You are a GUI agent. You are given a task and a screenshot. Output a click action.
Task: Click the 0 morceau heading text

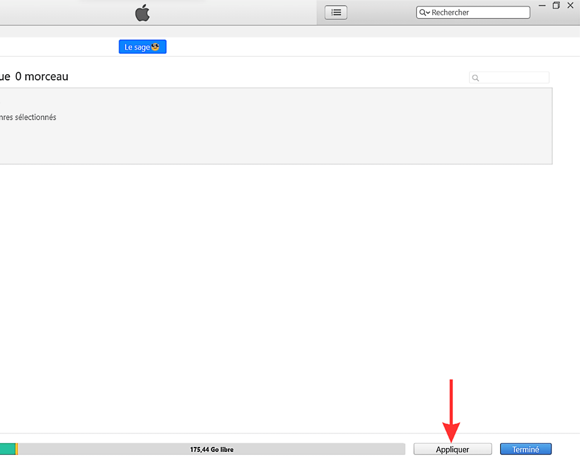pyautogui.click(x=41, y=77)
